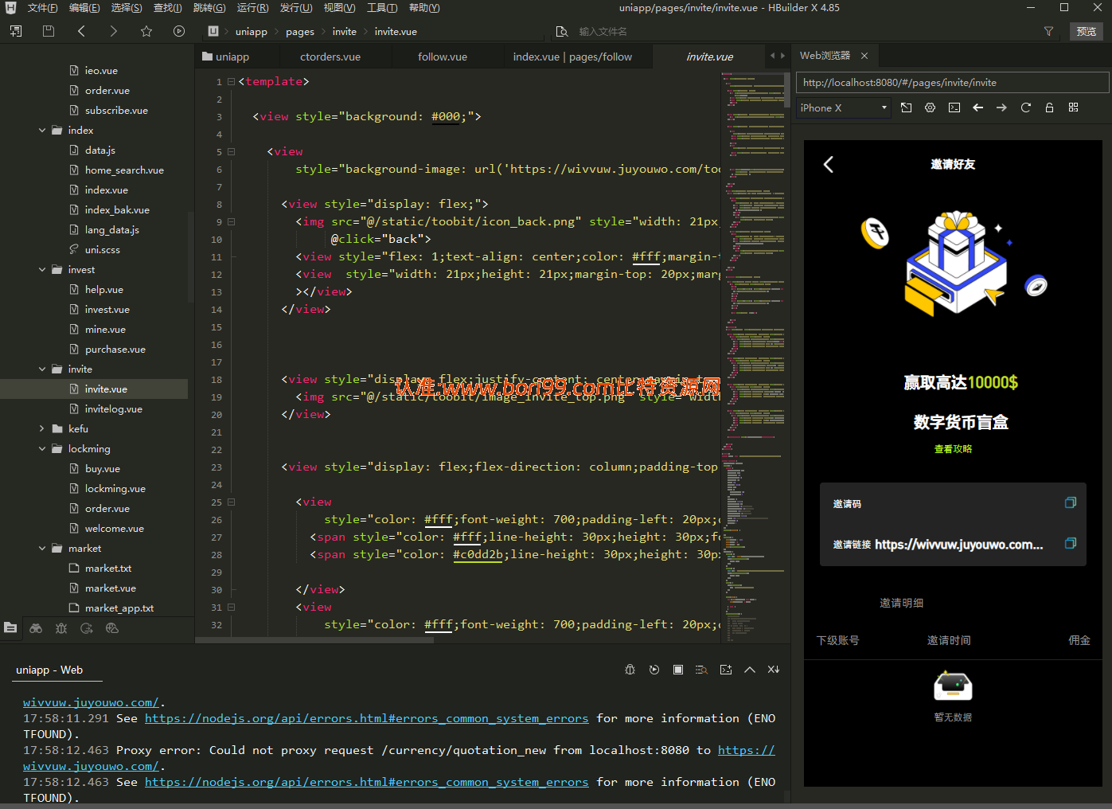Image resolution: width=1112 pixels, height=809 pixels.
Task: Collapse the console panel with the up chevron
Action: [750, 670]
